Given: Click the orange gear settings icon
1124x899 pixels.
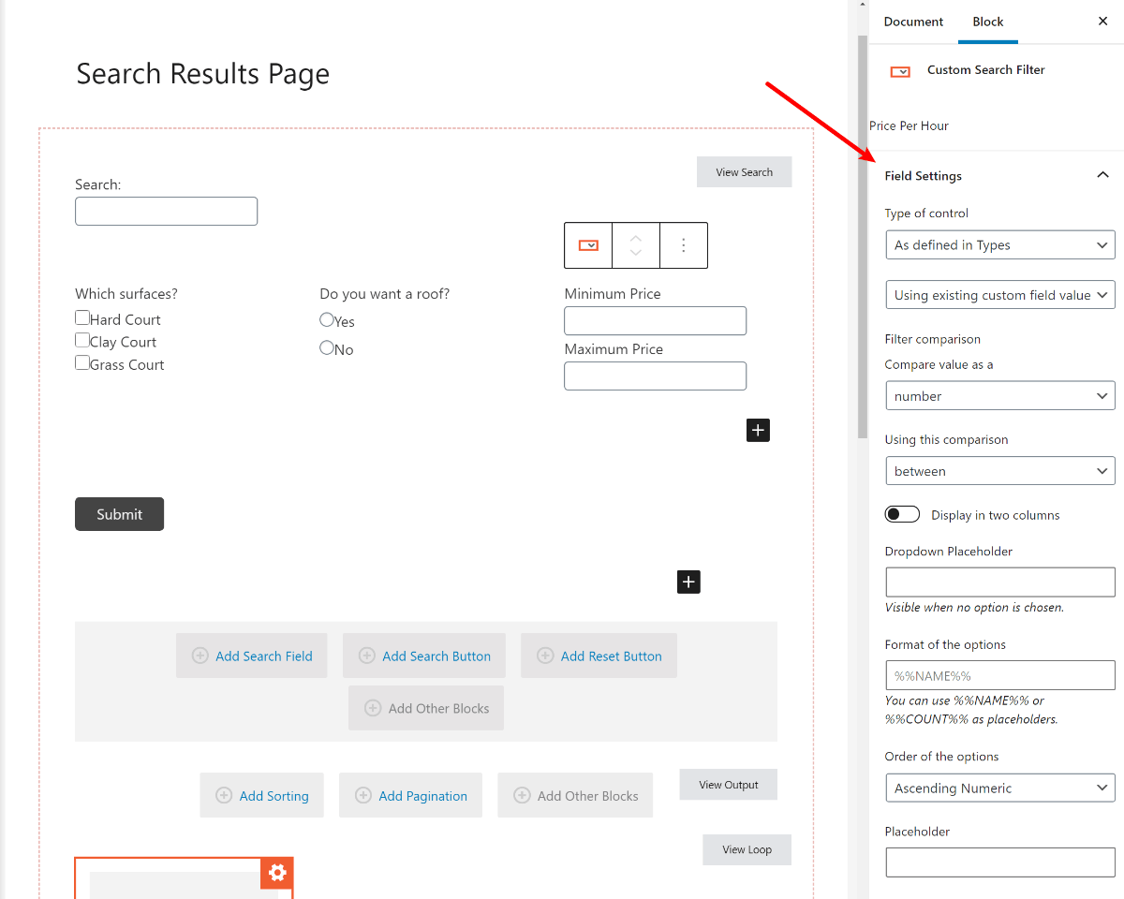Looking at the screenshot, I should [x=277, y=873].
